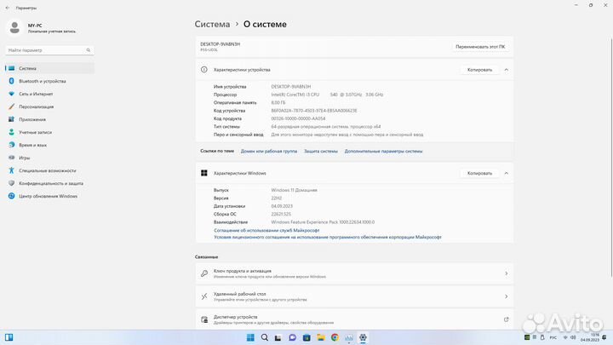Click the Тип системы value text
The width and height of the screenshot is (613, 345).
326,127
